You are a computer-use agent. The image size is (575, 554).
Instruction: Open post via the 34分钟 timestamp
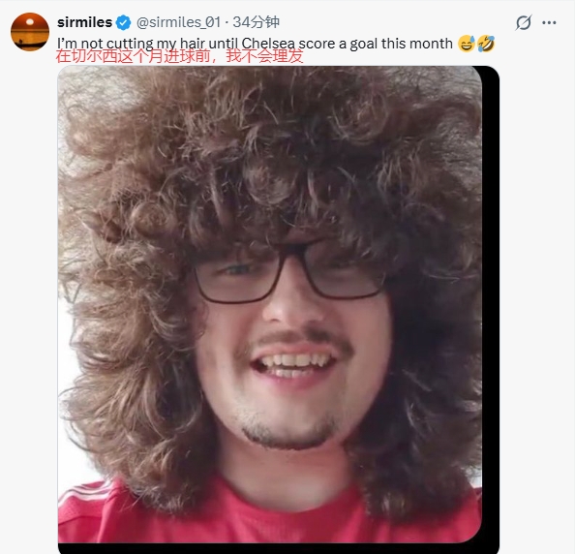click(256, 22)
